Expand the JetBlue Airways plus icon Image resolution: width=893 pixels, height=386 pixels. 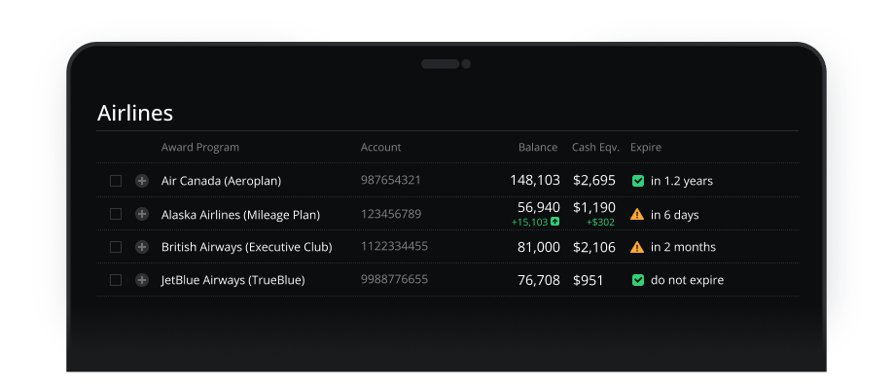tap(142, 280)
